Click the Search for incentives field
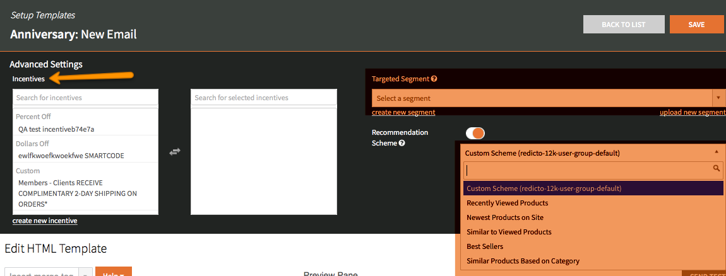 pos(86,98)
